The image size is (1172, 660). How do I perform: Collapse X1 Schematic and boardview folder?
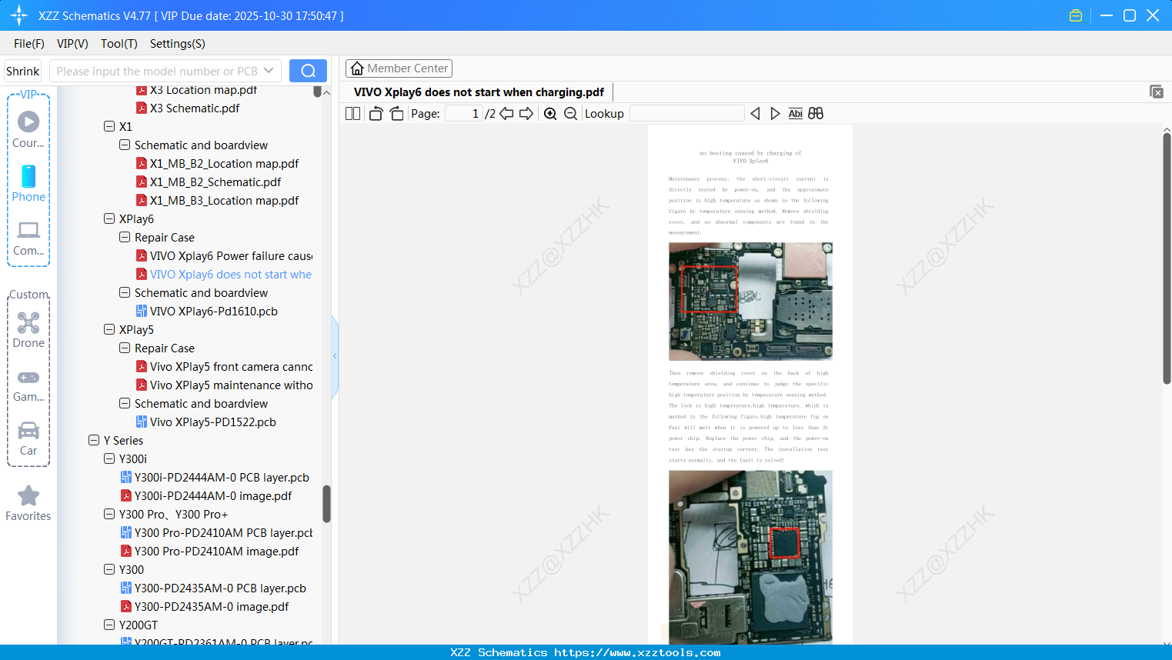[x=125, y=145]
